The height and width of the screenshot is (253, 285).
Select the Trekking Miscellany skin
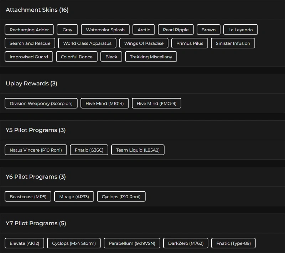[151, 57]
